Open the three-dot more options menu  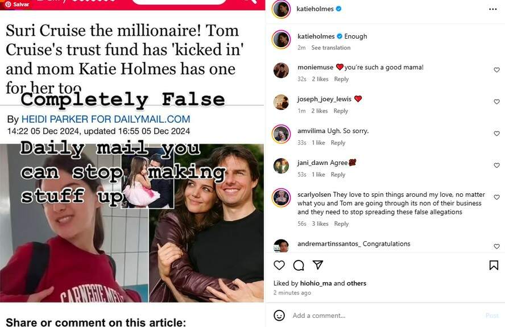492,9
